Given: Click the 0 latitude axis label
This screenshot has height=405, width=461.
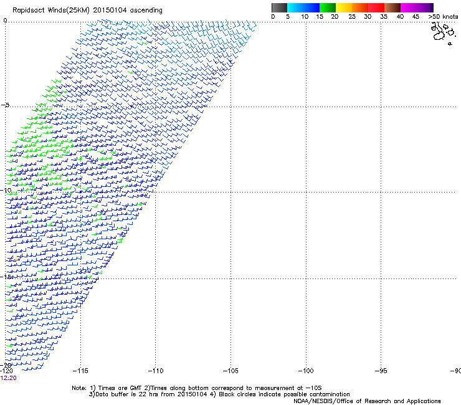Looking at the screenshot, I should 5,21.
